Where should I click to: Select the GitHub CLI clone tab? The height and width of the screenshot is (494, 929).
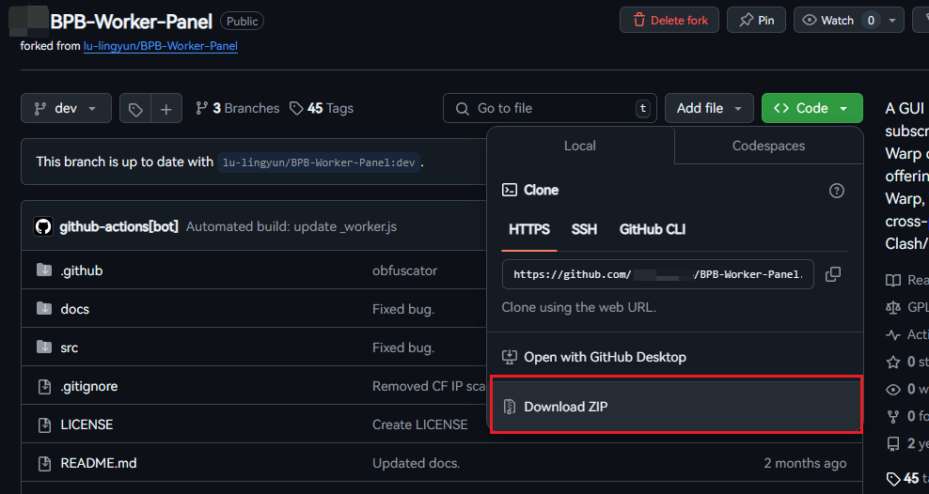[x=653, y=229]
